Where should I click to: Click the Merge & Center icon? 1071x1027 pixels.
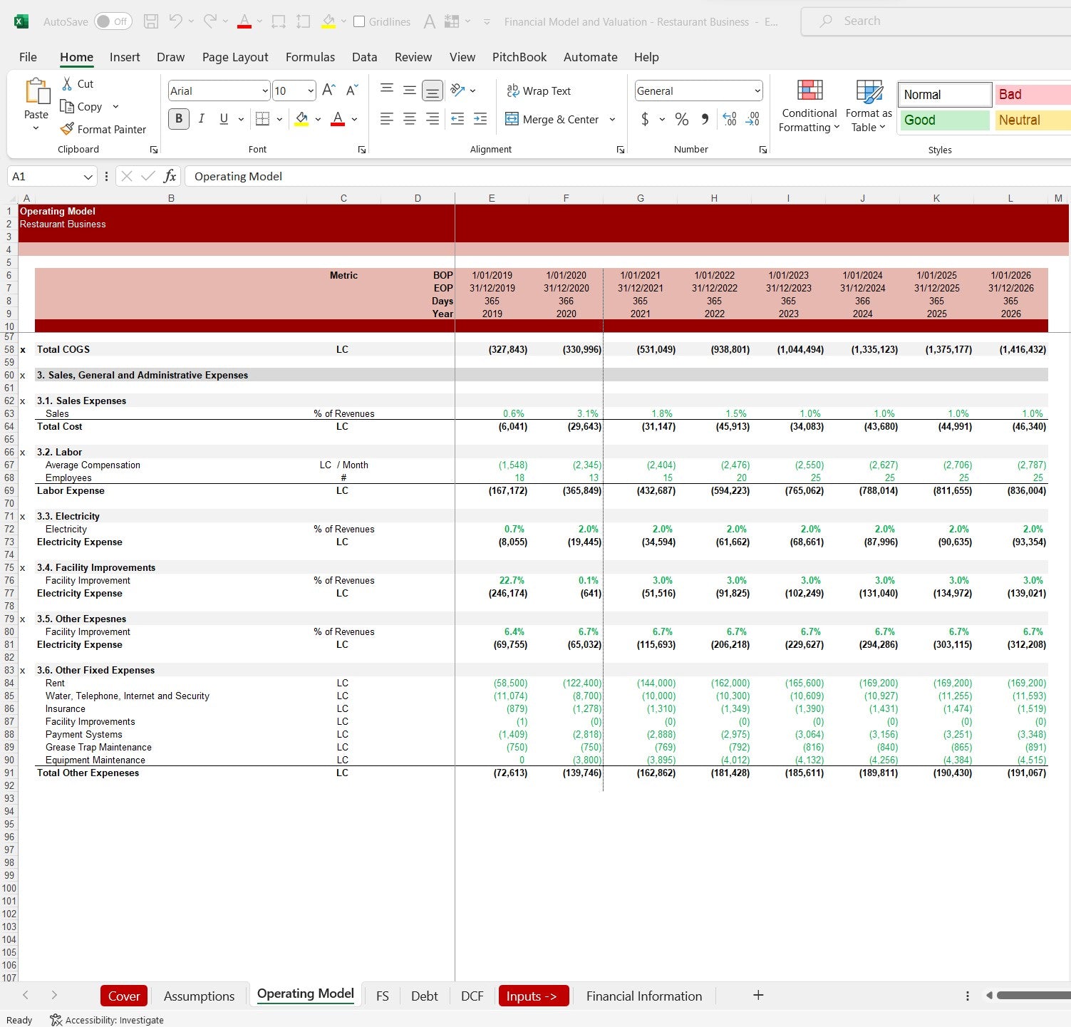click(x=512, y=119)
